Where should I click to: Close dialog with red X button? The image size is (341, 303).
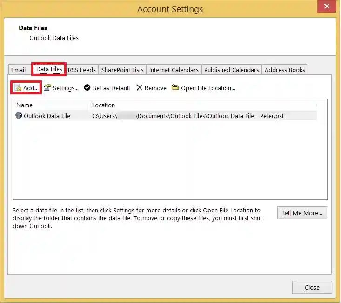[x=327, y=7]
